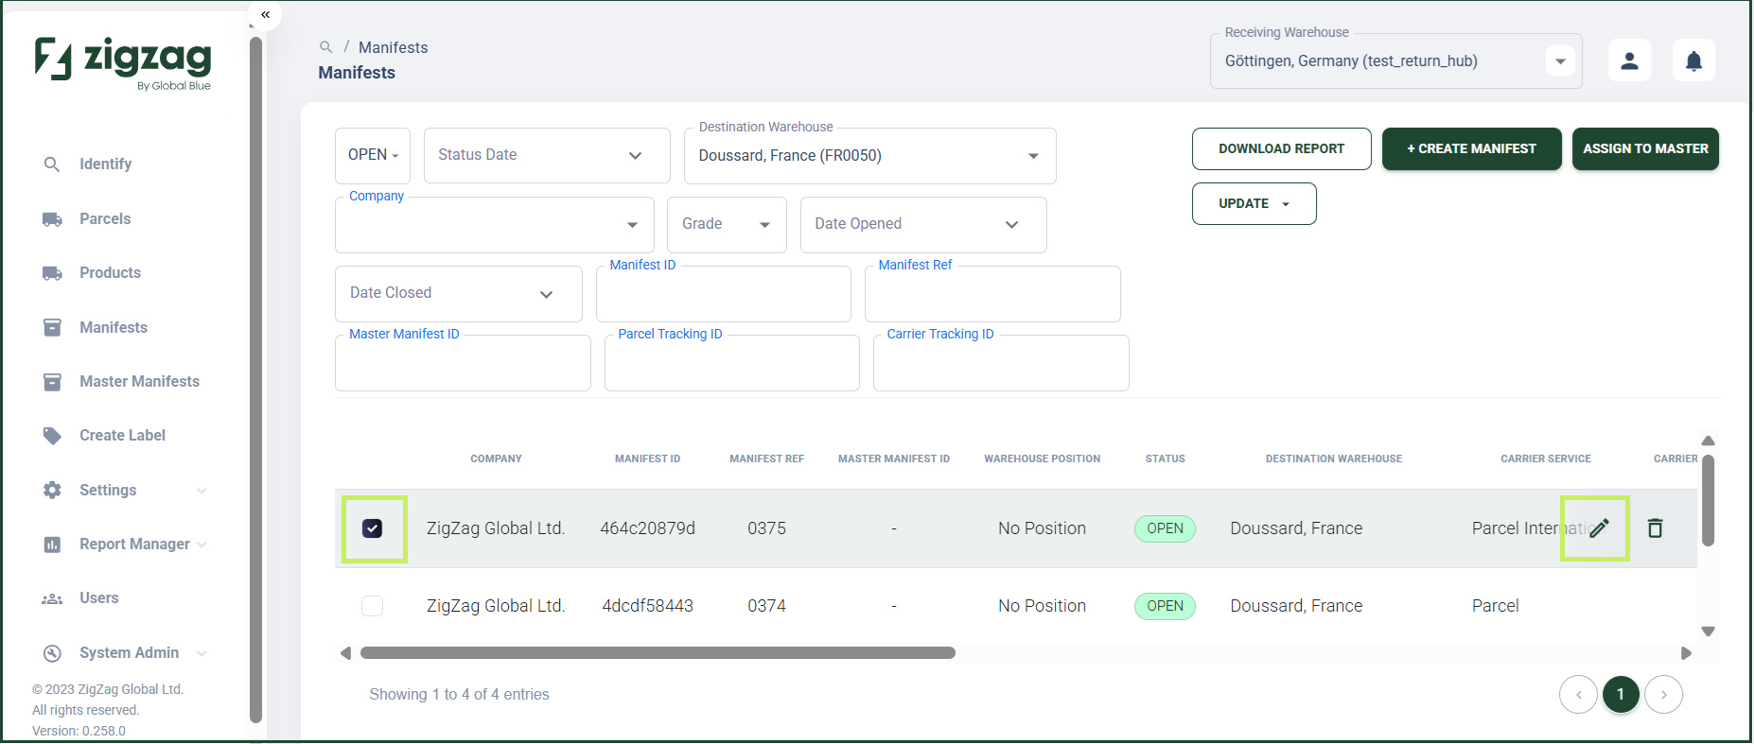
Task: Check the checkbox for manifest 4dcdf58443
Action: pos(373,606)
